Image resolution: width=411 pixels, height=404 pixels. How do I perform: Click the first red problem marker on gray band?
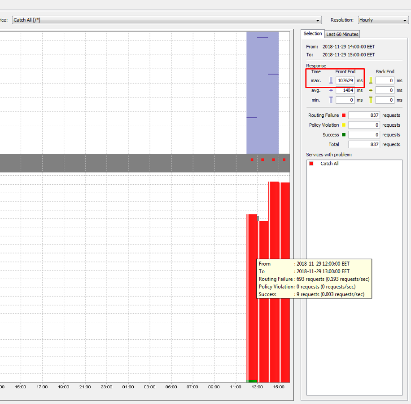point(252,160)
